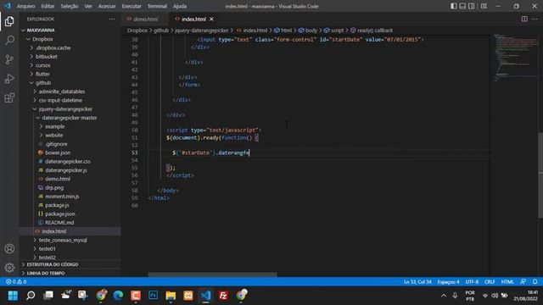Toggle secondary side bar layout icon
The height and width of the screenshot is (305, 543).
coord(472,6)
